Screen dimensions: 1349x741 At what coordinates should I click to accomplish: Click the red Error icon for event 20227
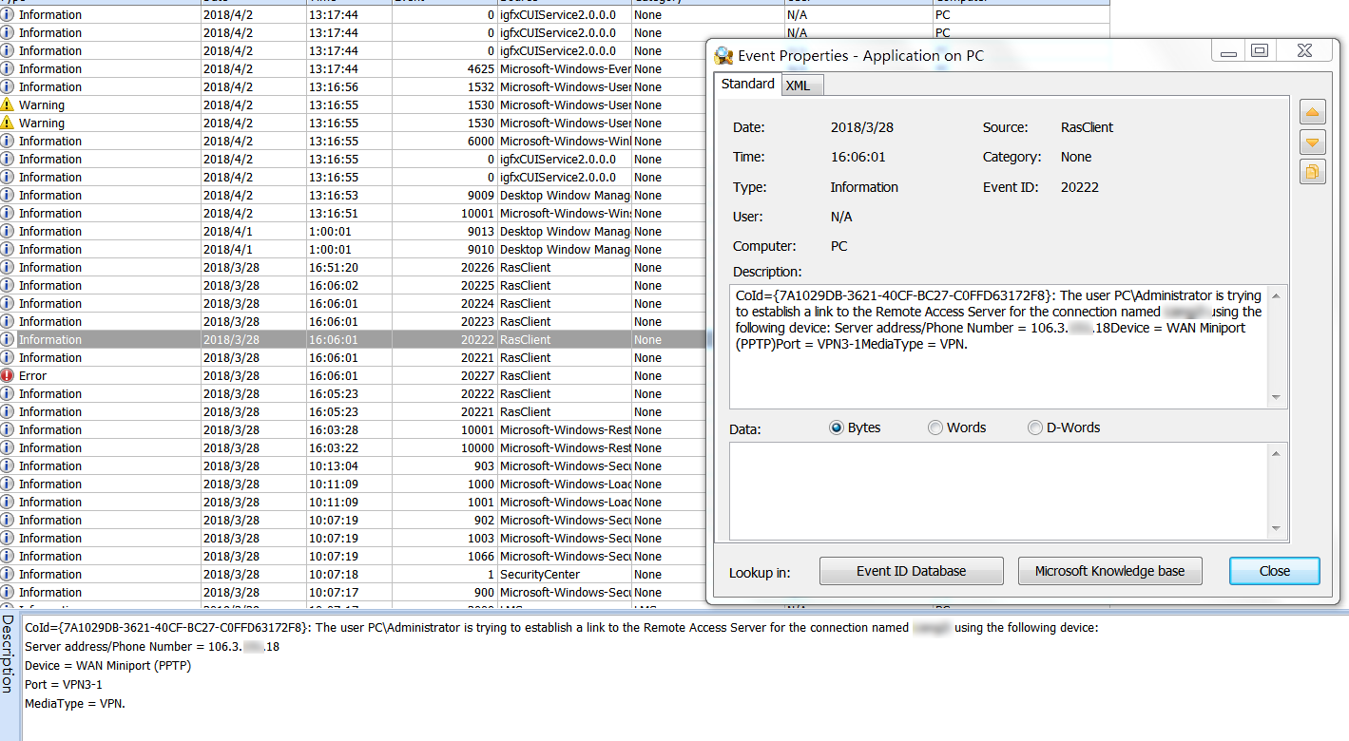pyautogui.click(x=8, y=376)
